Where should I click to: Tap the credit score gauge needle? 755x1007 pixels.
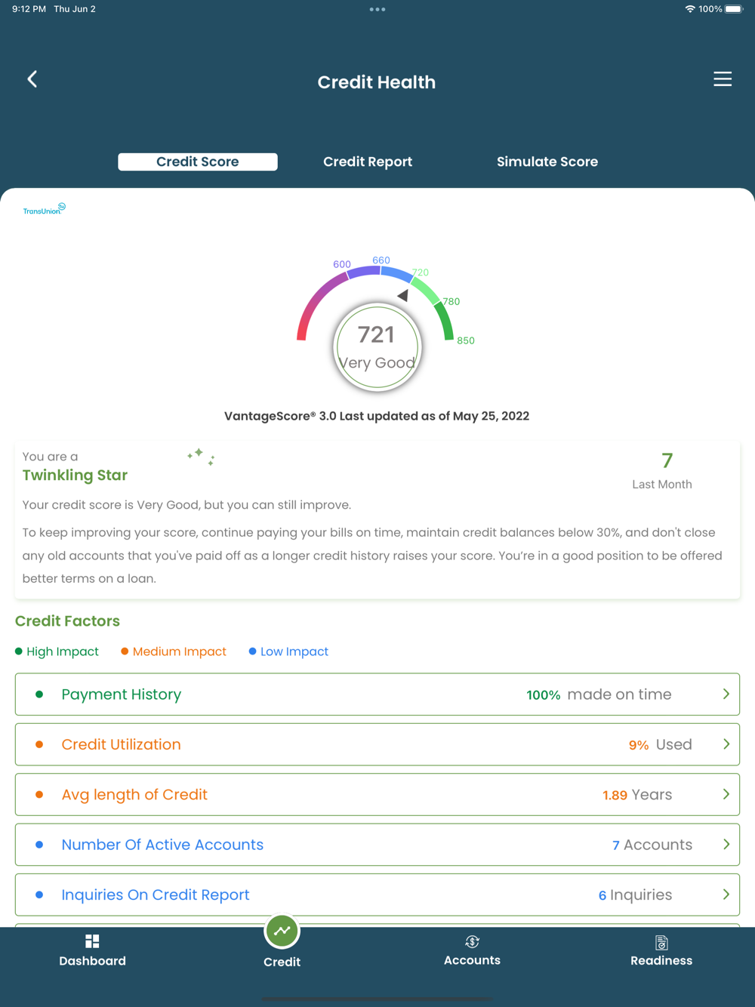coord(403,295)
